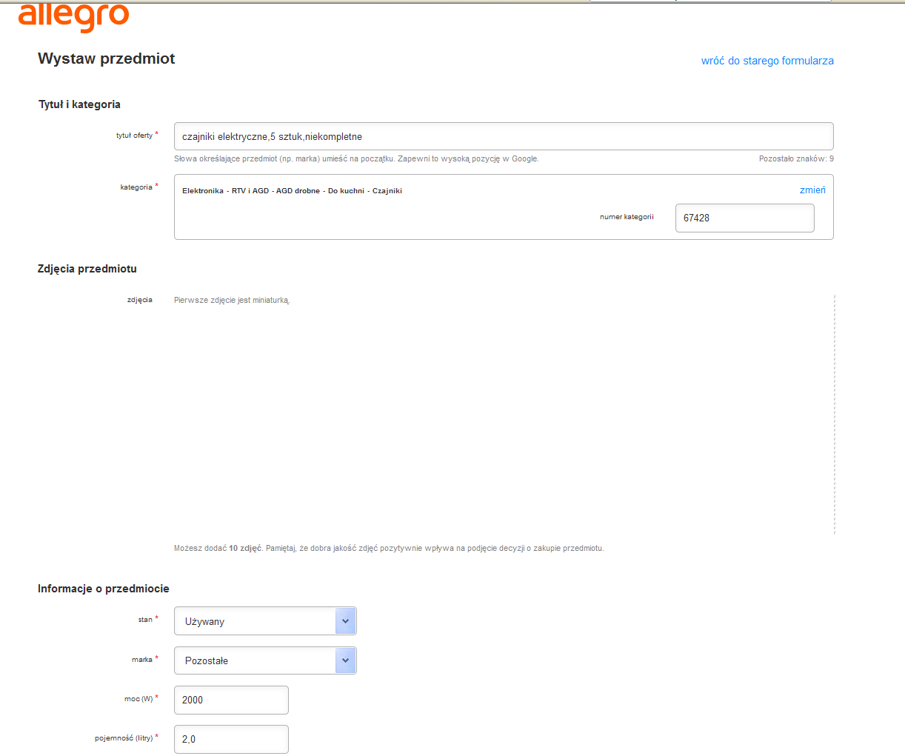Screen dimensions: 905x756
Task: Open the stan dropdown showing Używany
Action: tap(255, 621)
